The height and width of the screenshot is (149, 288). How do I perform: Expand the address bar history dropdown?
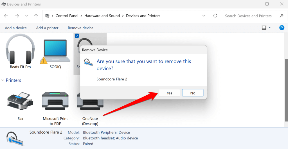[x=204, y=16]
